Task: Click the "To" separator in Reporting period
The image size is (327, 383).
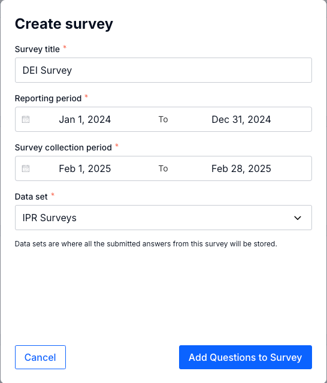Action: coord(163,119)
